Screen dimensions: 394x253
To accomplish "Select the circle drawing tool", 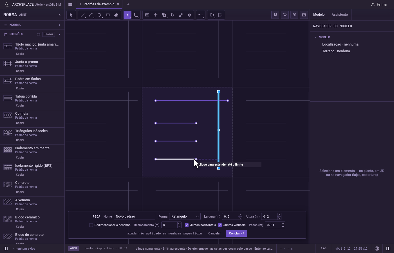I will 99,15.
